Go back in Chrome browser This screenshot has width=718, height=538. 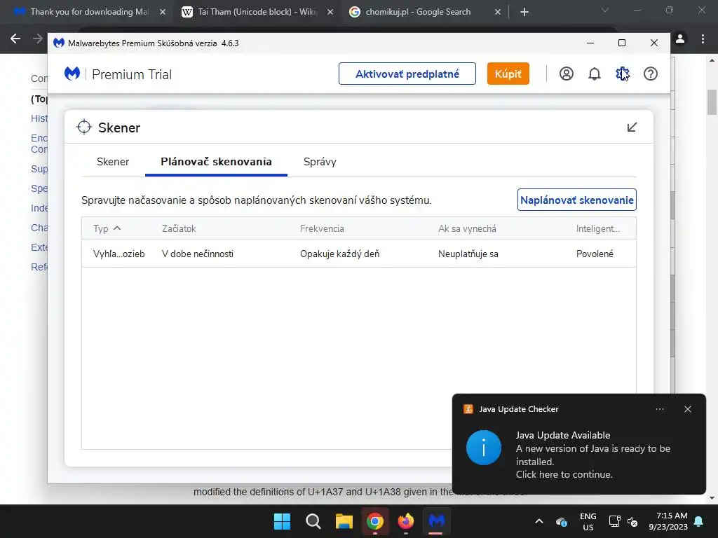15,39
